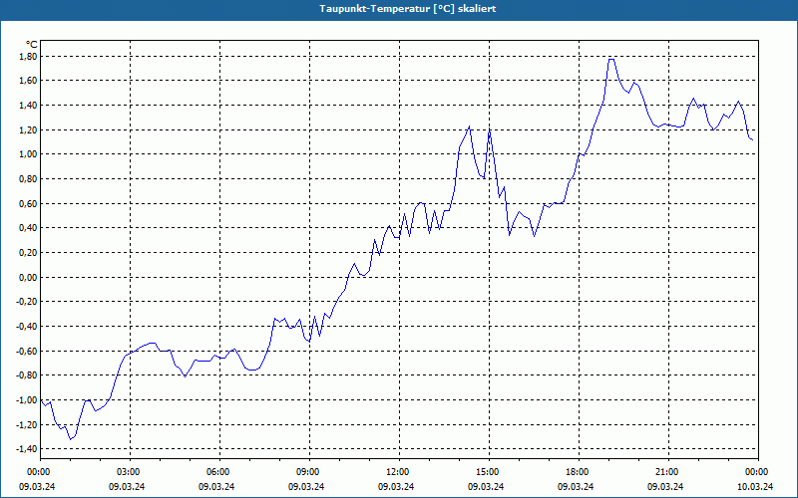This screenshot has width=798, height=498.
Task: Click the -0,40 y-axis label
Action: 27,327
